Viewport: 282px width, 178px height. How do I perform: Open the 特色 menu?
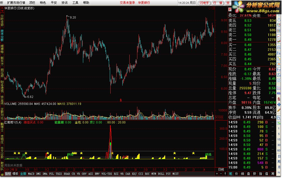[x=43, y=3]
